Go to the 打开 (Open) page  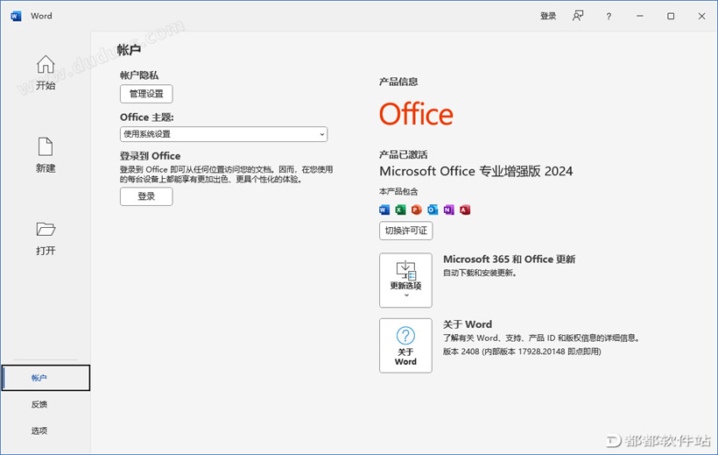46,238
